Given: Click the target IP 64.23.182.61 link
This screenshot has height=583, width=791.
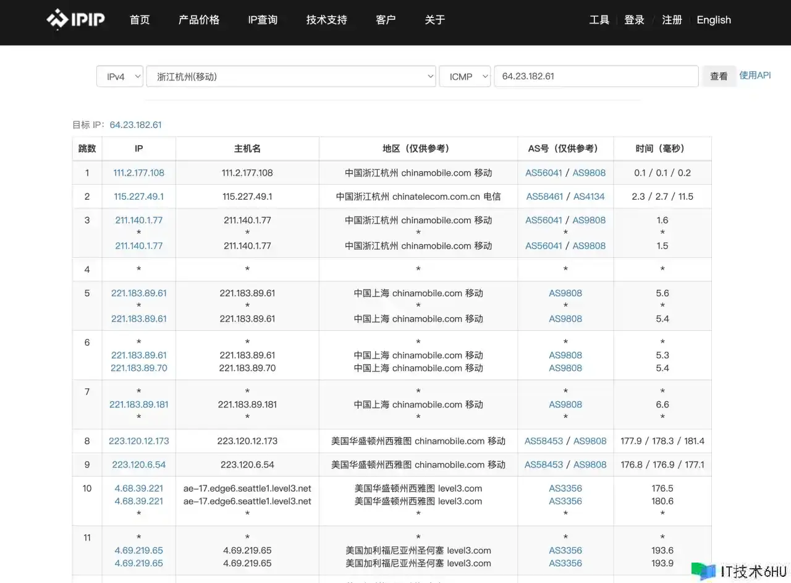Looking at the screenshot, I should (x=135, y=125).
